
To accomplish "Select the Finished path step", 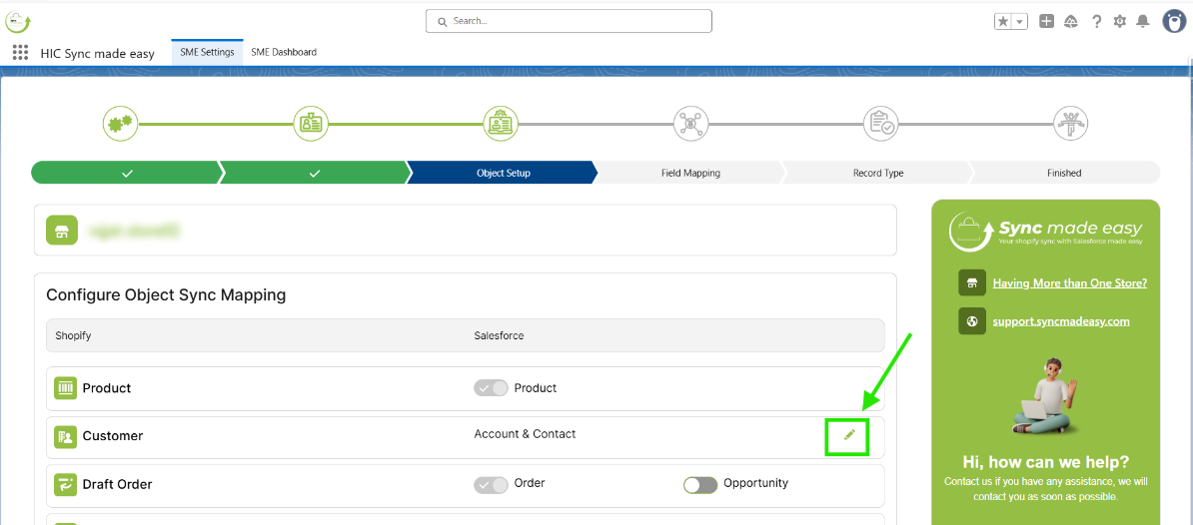I will (x=1064, y=173).
